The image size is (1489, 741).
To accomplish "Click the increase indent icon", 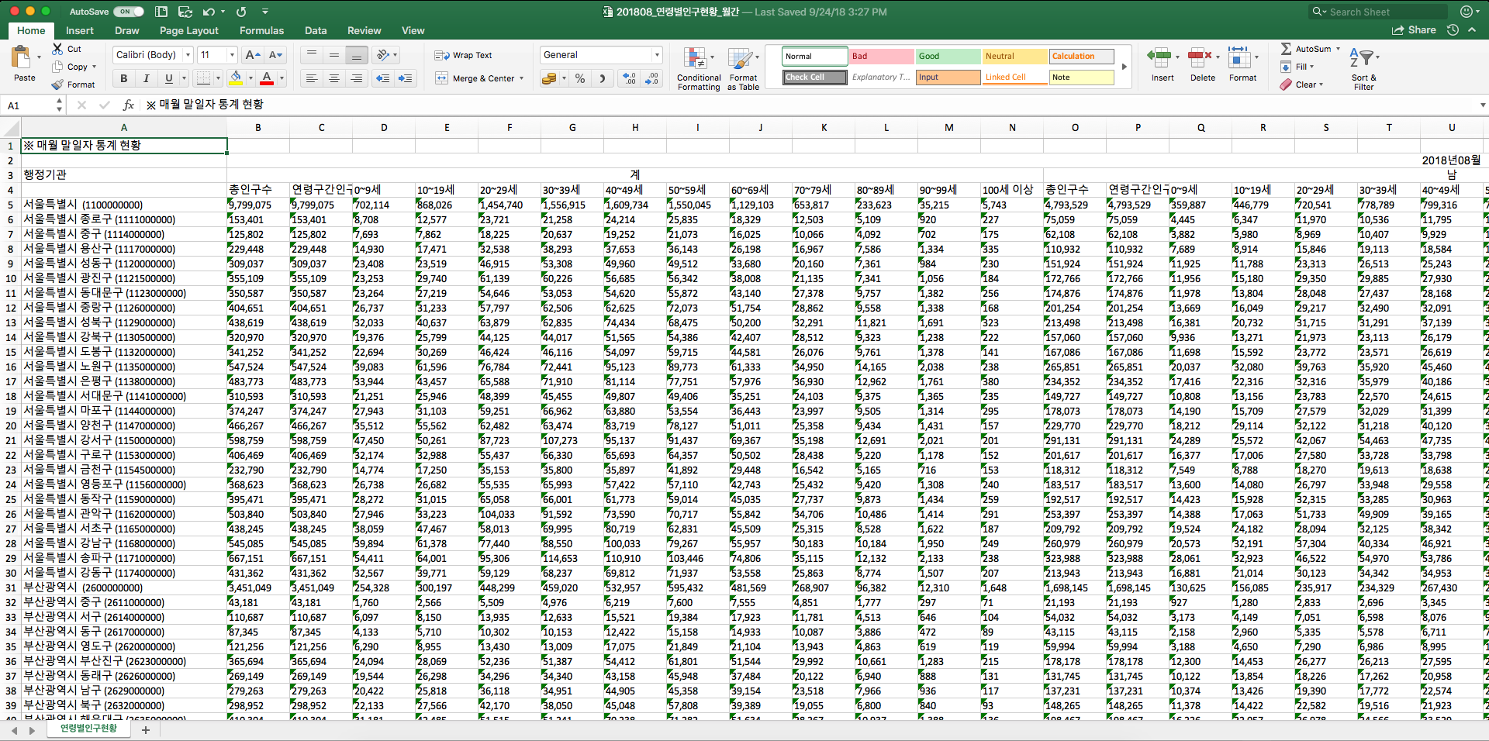I will click(x=405, y=78).
